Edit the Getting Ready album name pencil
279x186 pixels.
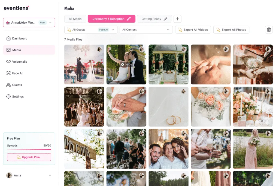pos(165,19)
